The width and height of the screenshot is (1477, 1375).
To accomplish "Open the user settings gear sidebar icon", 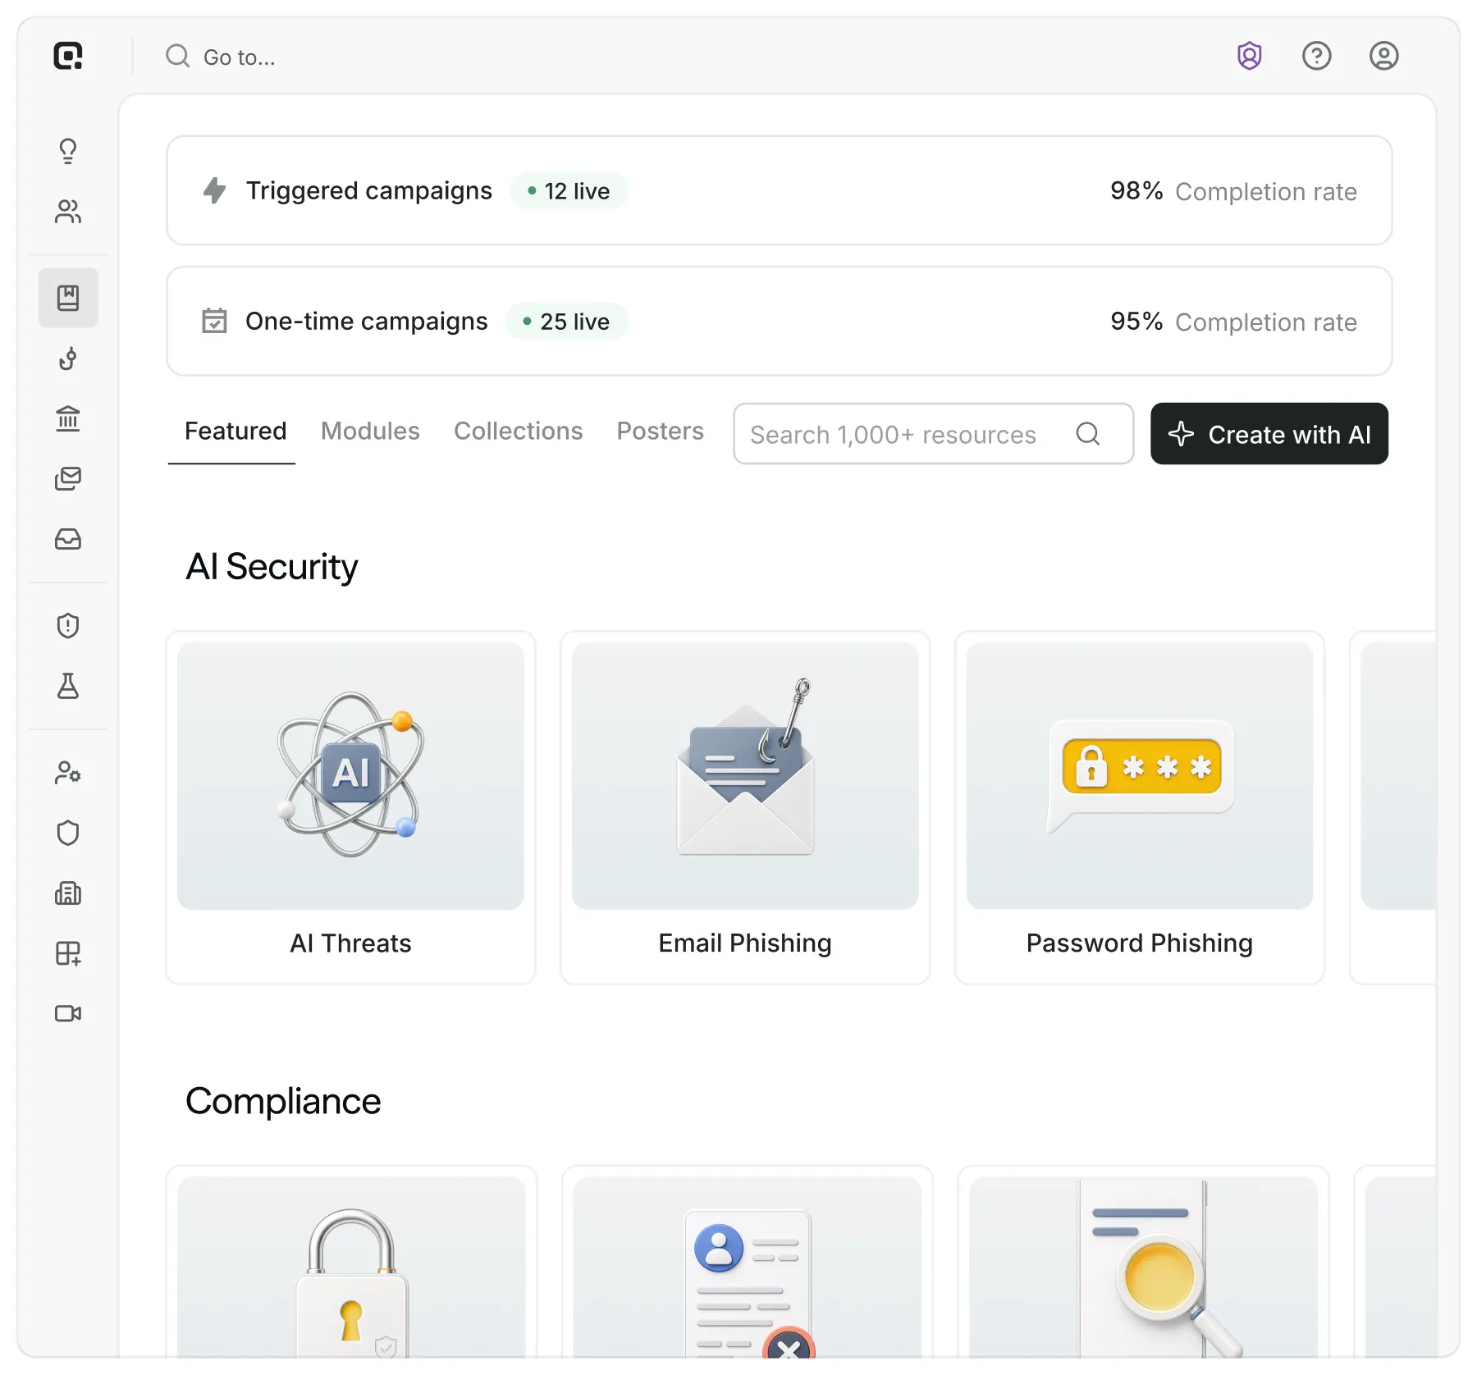I will [x=68, y=773].
